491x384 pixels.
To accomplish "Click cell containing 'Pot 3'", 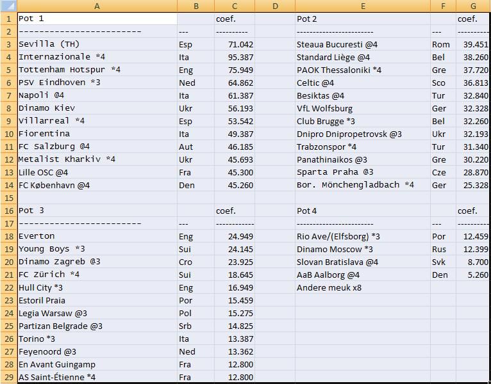I will [97, 211].
